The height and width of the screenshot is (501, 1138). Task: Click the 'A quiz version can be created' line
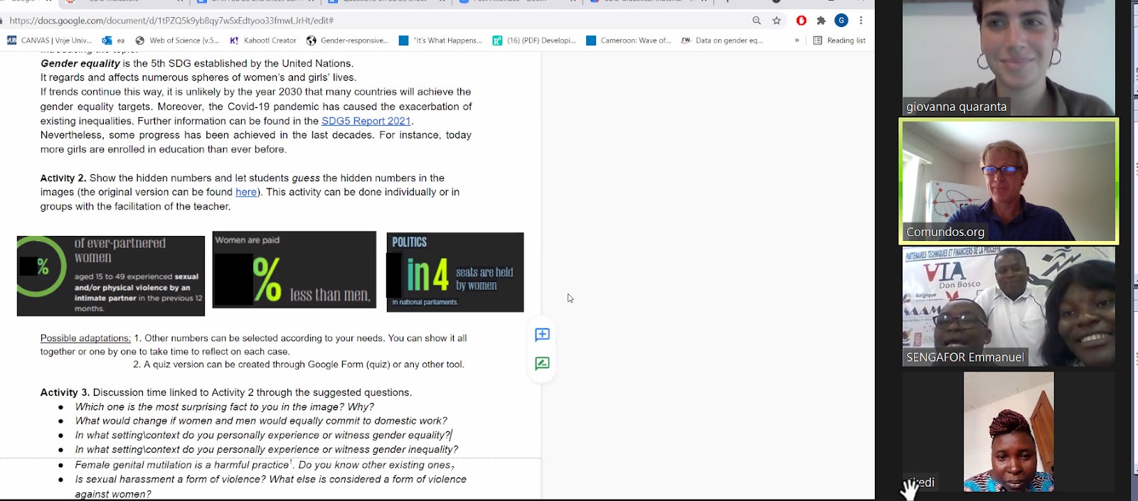(298, 365)
